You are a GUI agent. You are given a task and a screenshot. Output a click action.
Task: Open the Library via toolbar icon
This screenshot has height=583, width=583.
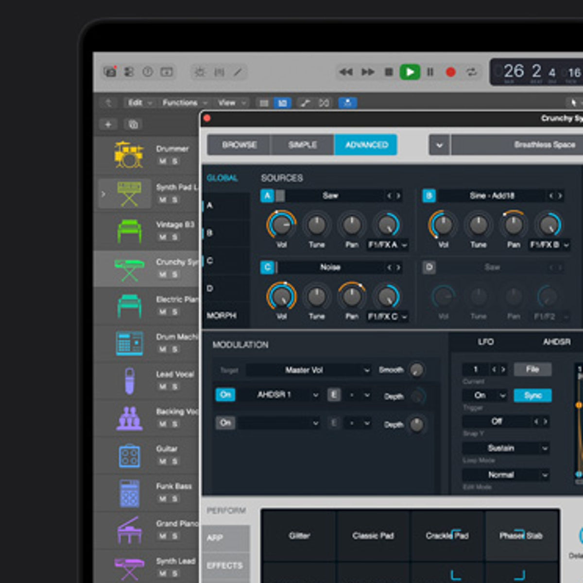click(x=110, y=72)
